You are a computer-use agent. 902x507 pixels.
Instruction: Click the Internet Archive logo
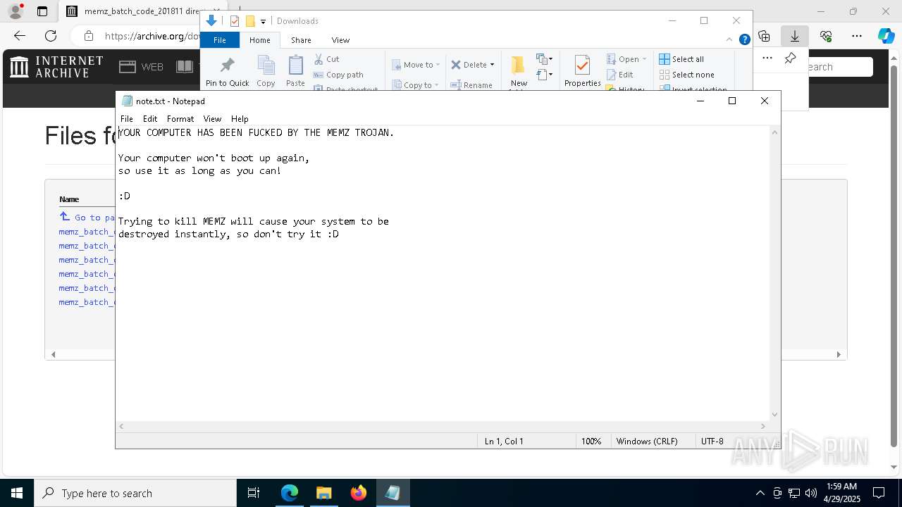(x=56, y=67)
